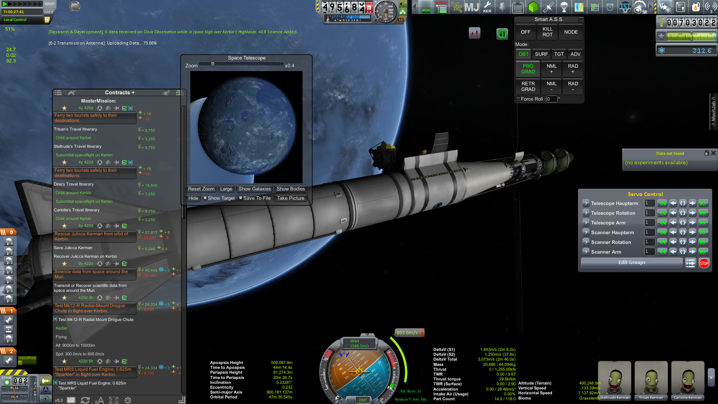
Task: Toggle pin icon on 9y 422d contract
Action: click(116, 264)
